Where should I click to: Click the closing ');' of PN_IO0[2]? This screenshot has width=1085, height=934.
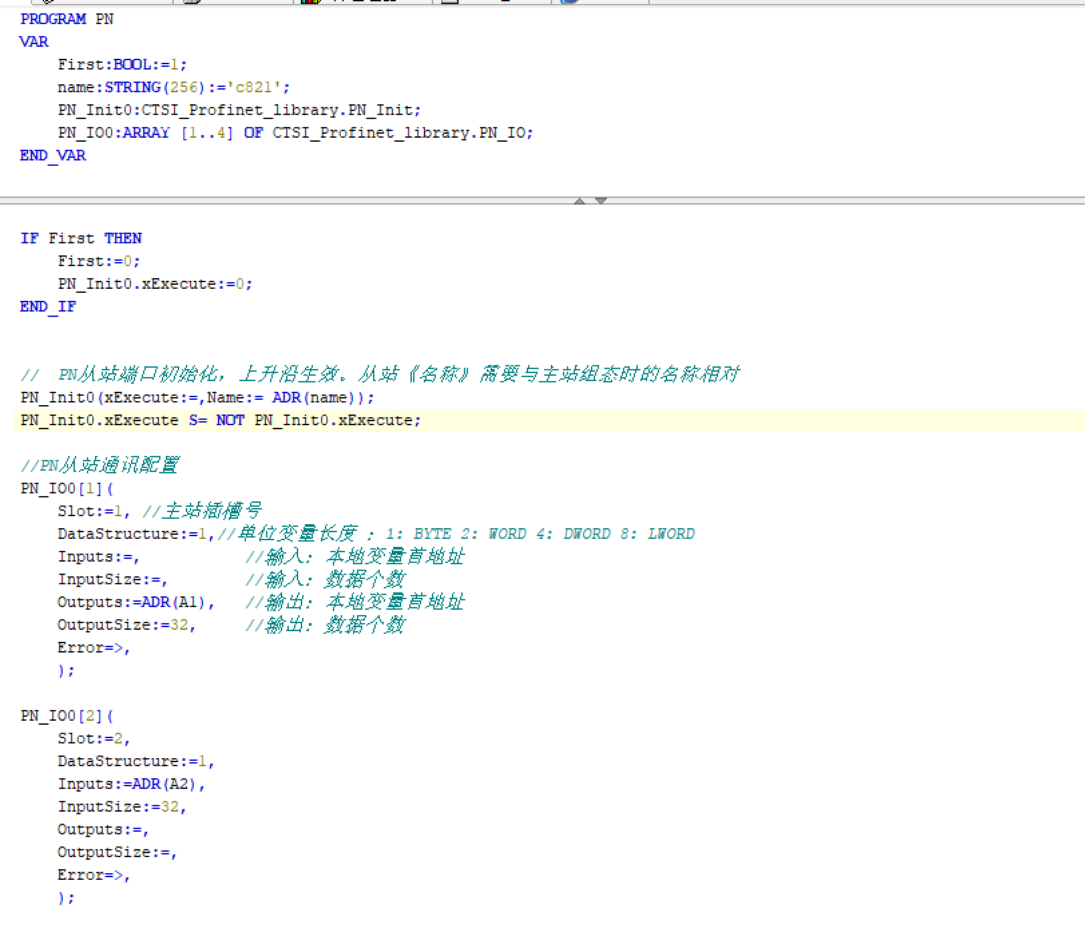[66, 898]
